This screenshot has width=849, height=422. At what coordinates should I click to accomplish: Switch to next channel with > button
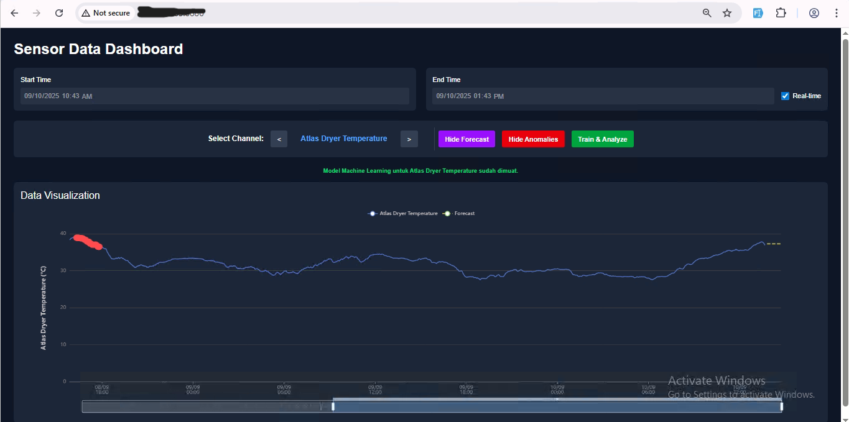(x=409, y=139)
